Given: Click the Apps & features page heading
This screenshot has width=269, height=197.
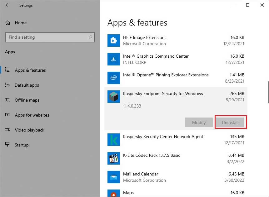Looking at the screenshot, I should 137,23.
